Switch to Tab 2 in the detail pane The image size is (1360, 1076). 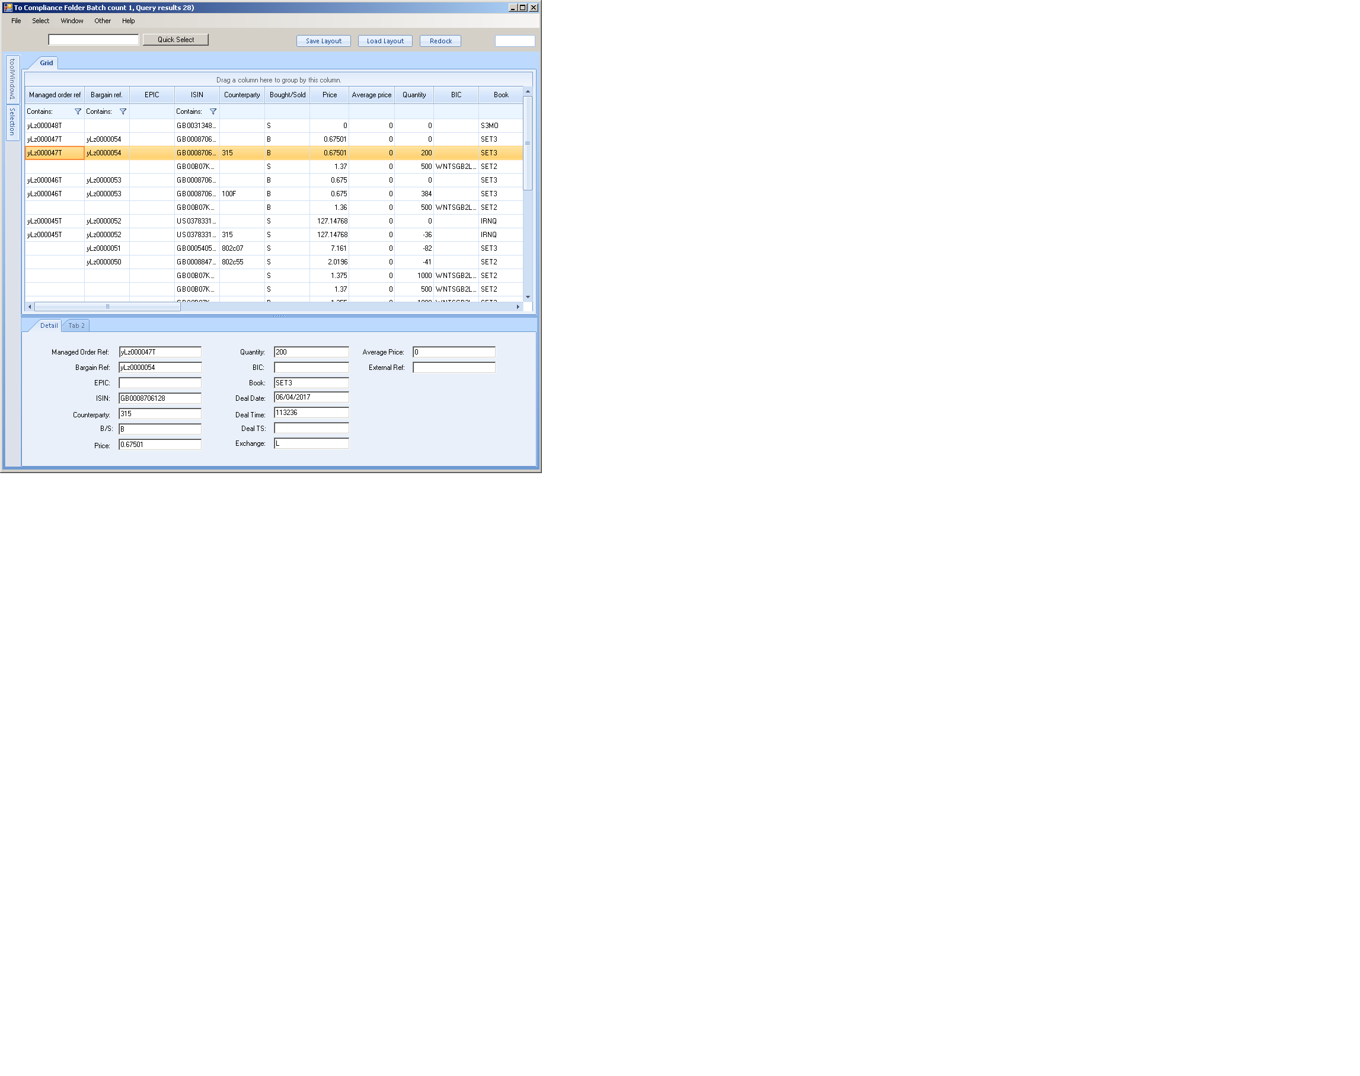[x=76, y=325]
